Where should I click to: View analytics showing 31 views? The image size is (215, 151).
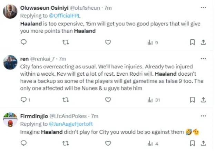(154, 100)
